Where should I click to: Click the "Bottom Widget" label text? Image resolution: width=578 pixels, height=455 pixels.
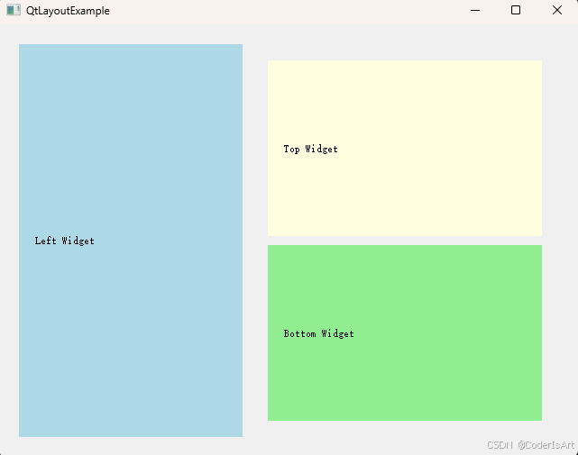[319, 333]
